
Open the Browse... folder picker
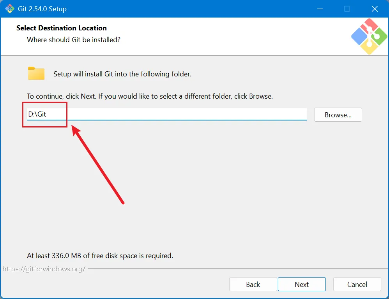pos(338,115)
